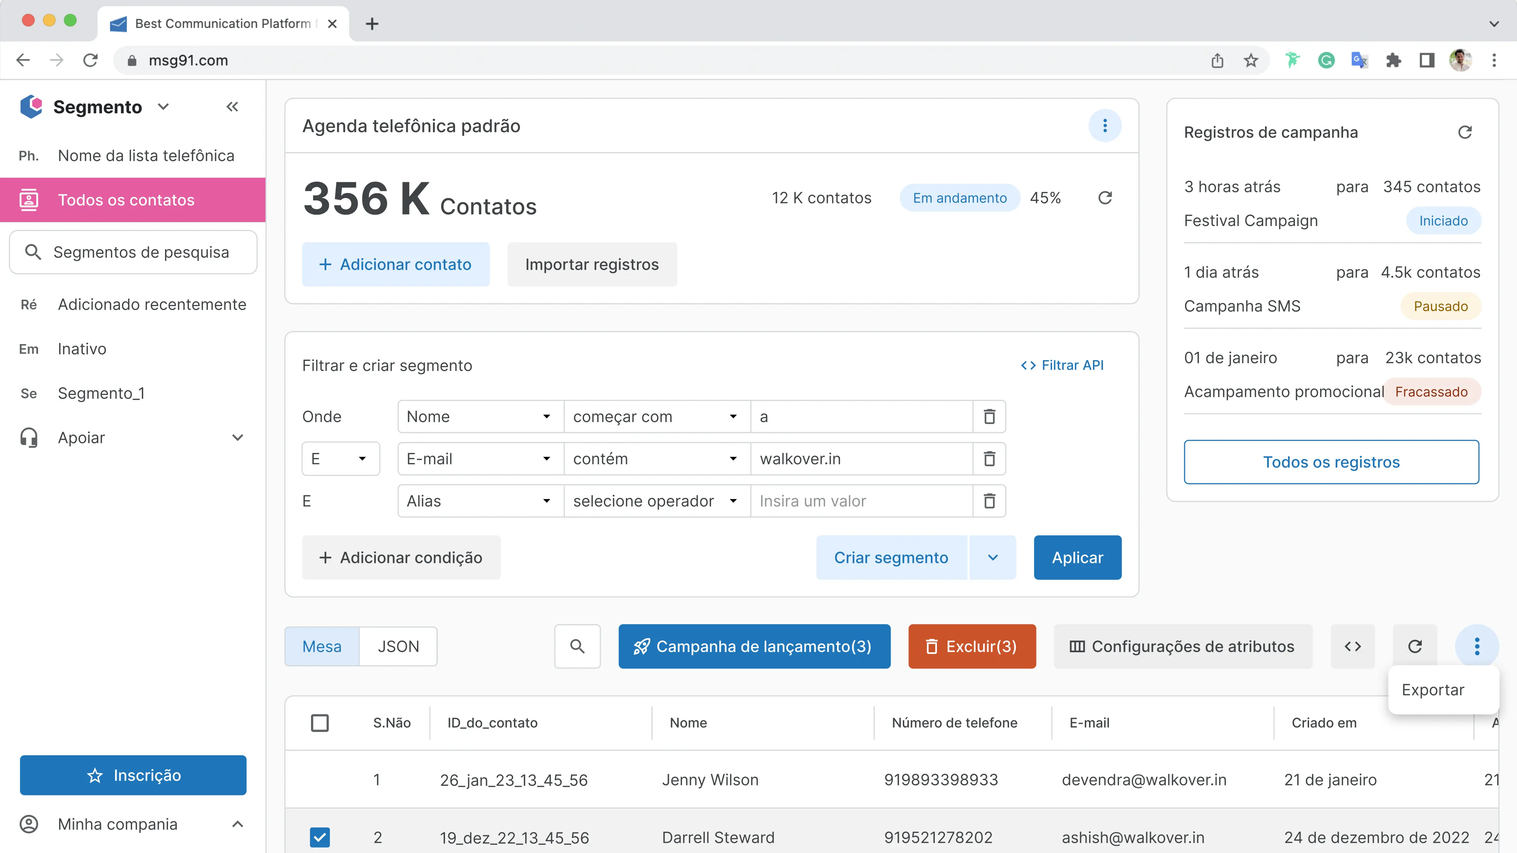
Task: Open the Inativo segment
Action: click(133, 349)
